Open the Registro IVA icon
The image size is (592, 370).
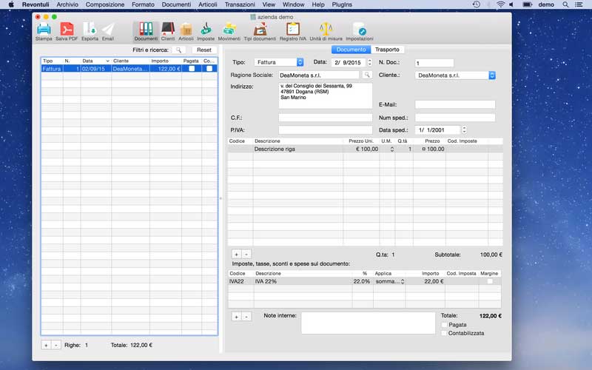tap(293, 29)
